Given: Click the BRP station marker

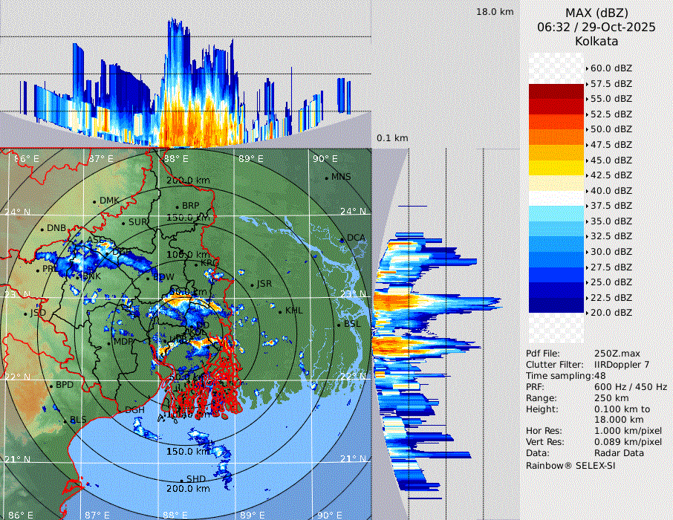Looking at the screenshot, I should click(x=177, y=207).
